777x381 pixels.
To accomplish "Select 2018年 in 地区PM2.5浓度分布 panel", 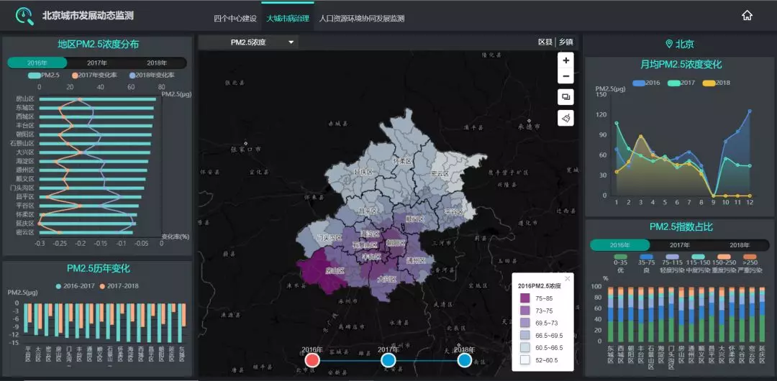I will point(157,63).
